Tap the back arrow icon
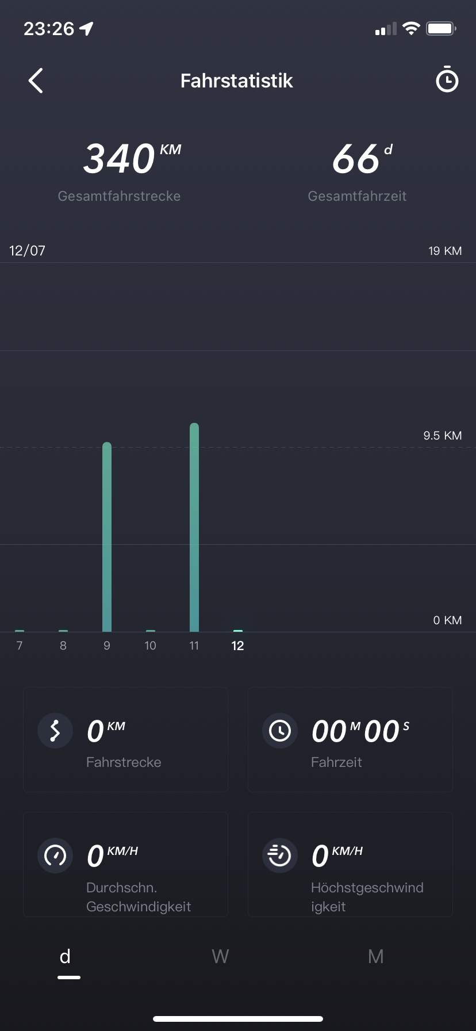Viewport: 476px width, 1031px height. [x=36, y=81]
